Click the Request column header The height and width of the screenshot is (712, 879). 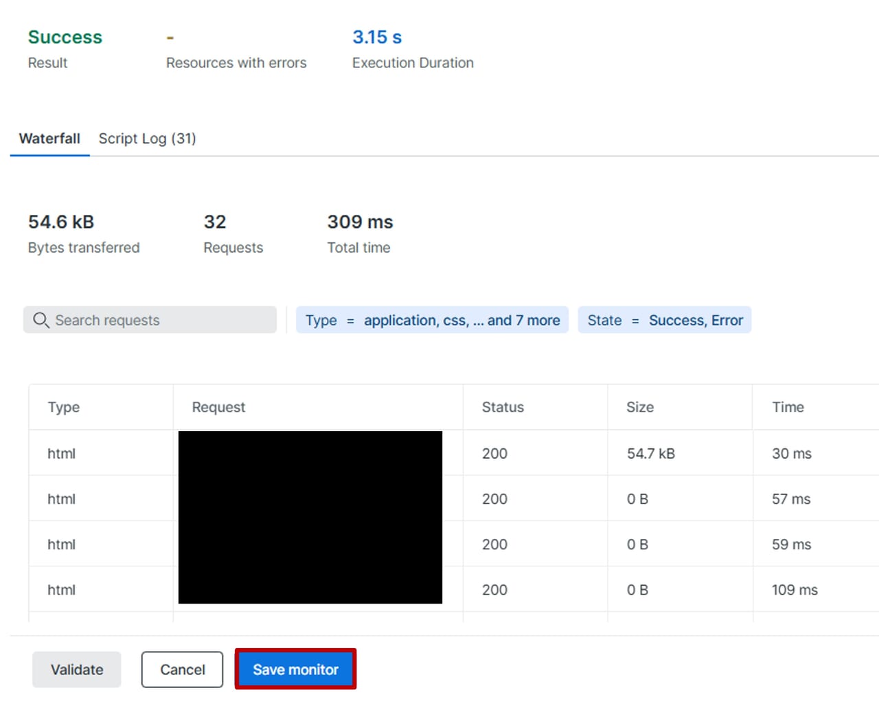coord(218,407)
